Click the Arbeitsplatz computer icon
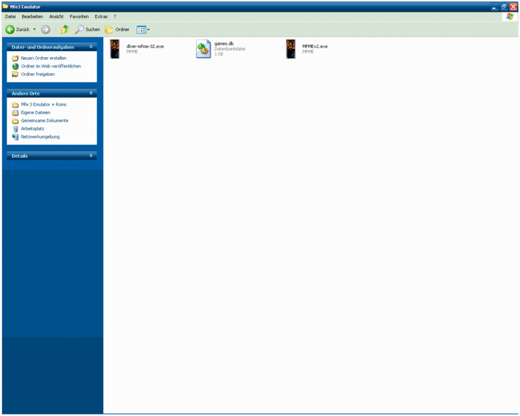The height and width of the screenshot is (416, 520). [15, 129]
